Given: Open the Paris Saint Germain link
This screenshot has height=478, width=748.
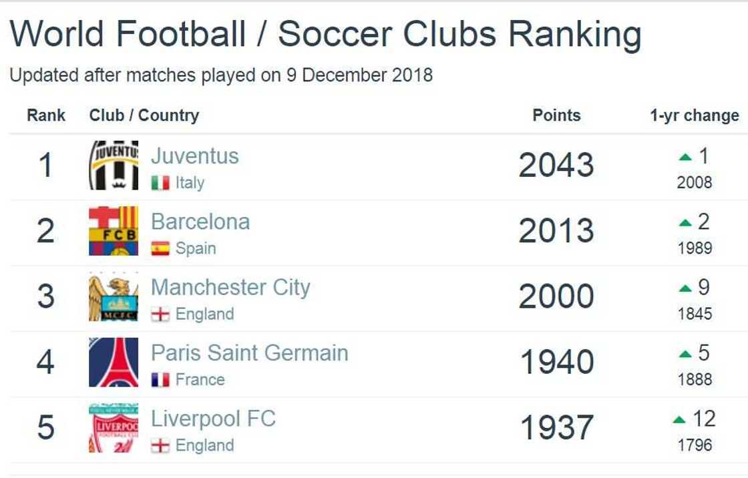Looking at the screenshot, I should [x=249, y=353].
